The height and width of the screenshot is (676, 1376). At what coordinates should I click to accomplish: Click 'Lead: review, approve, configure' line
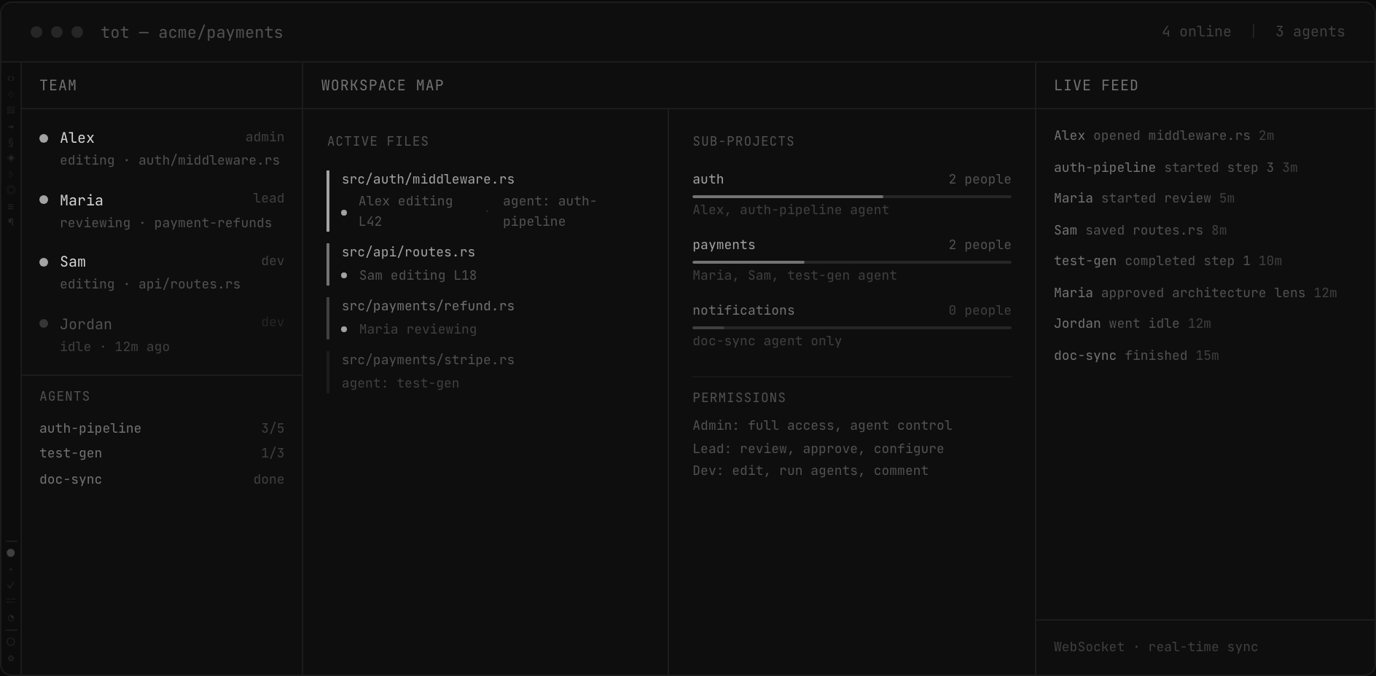click(818, 449)
